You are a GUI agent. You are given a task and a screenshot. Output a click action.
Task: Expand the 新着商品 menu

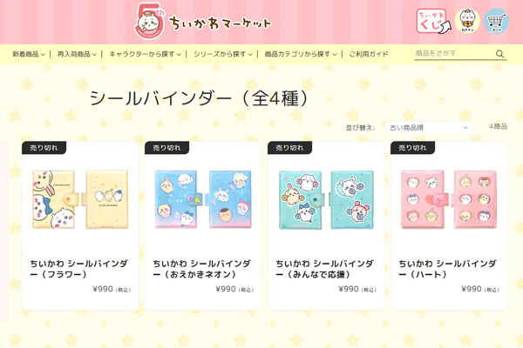pyautogui.click(x=29, y=54)
